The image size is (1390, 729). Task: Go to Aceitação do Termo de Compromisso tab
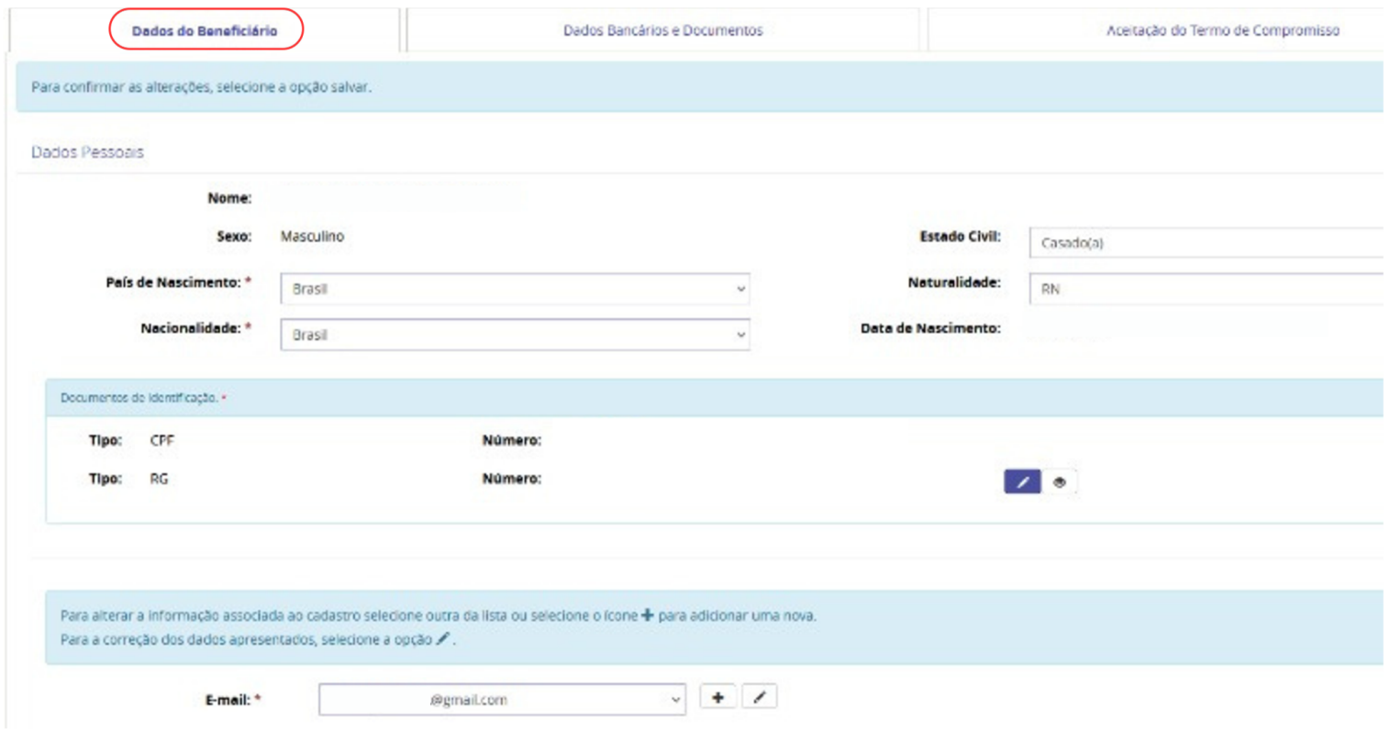point(1222,30)
